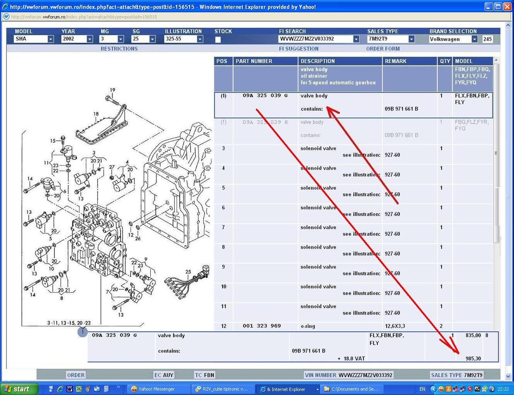Image resolution: width=514 pixels, height=395 pixels.
Task: Click Show Desktop in Quick Launch
Action: click(x=51, y=389)
